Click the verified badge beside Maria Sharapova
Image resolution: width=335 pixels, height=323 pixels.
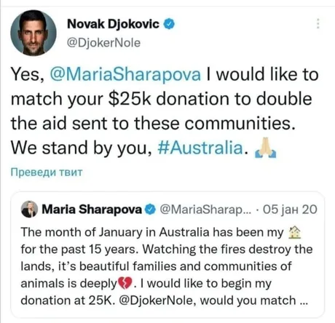[x=150, y=210]
